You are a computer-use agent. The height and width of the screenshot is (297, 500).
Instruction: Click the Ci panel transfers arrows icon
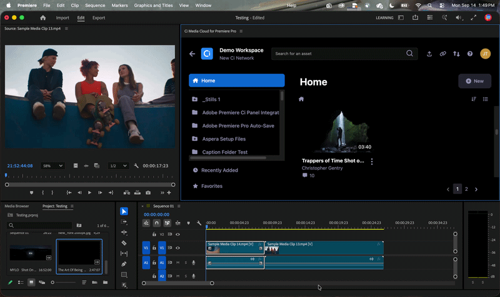(457, 54)
